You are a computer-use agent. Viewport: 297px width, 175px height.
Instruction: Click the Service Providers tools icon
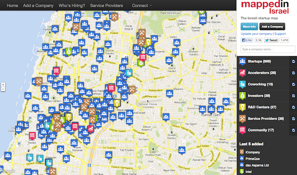(242, 119)
